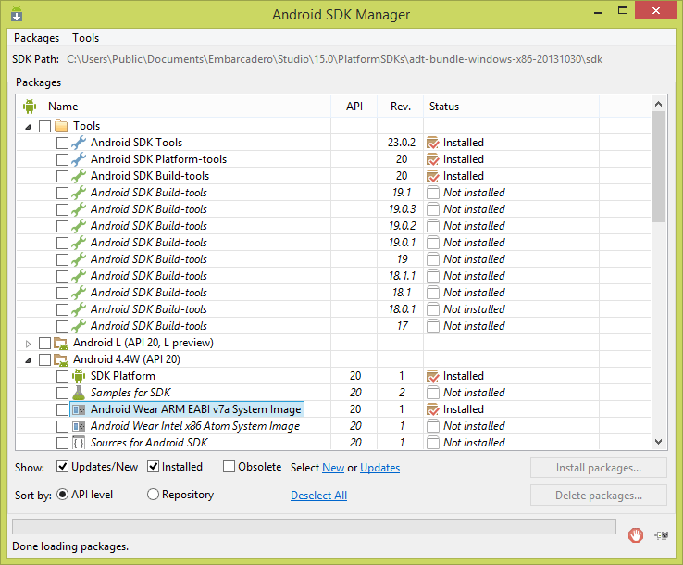Image resolution: width=683 pixels, height=565 pixels.
Task: Click the loading progress bar
Action: coord(314,526)
